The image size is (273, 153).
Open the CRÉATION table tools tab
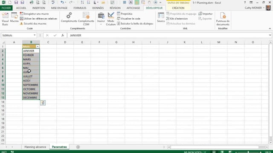(x=178, y=8)
